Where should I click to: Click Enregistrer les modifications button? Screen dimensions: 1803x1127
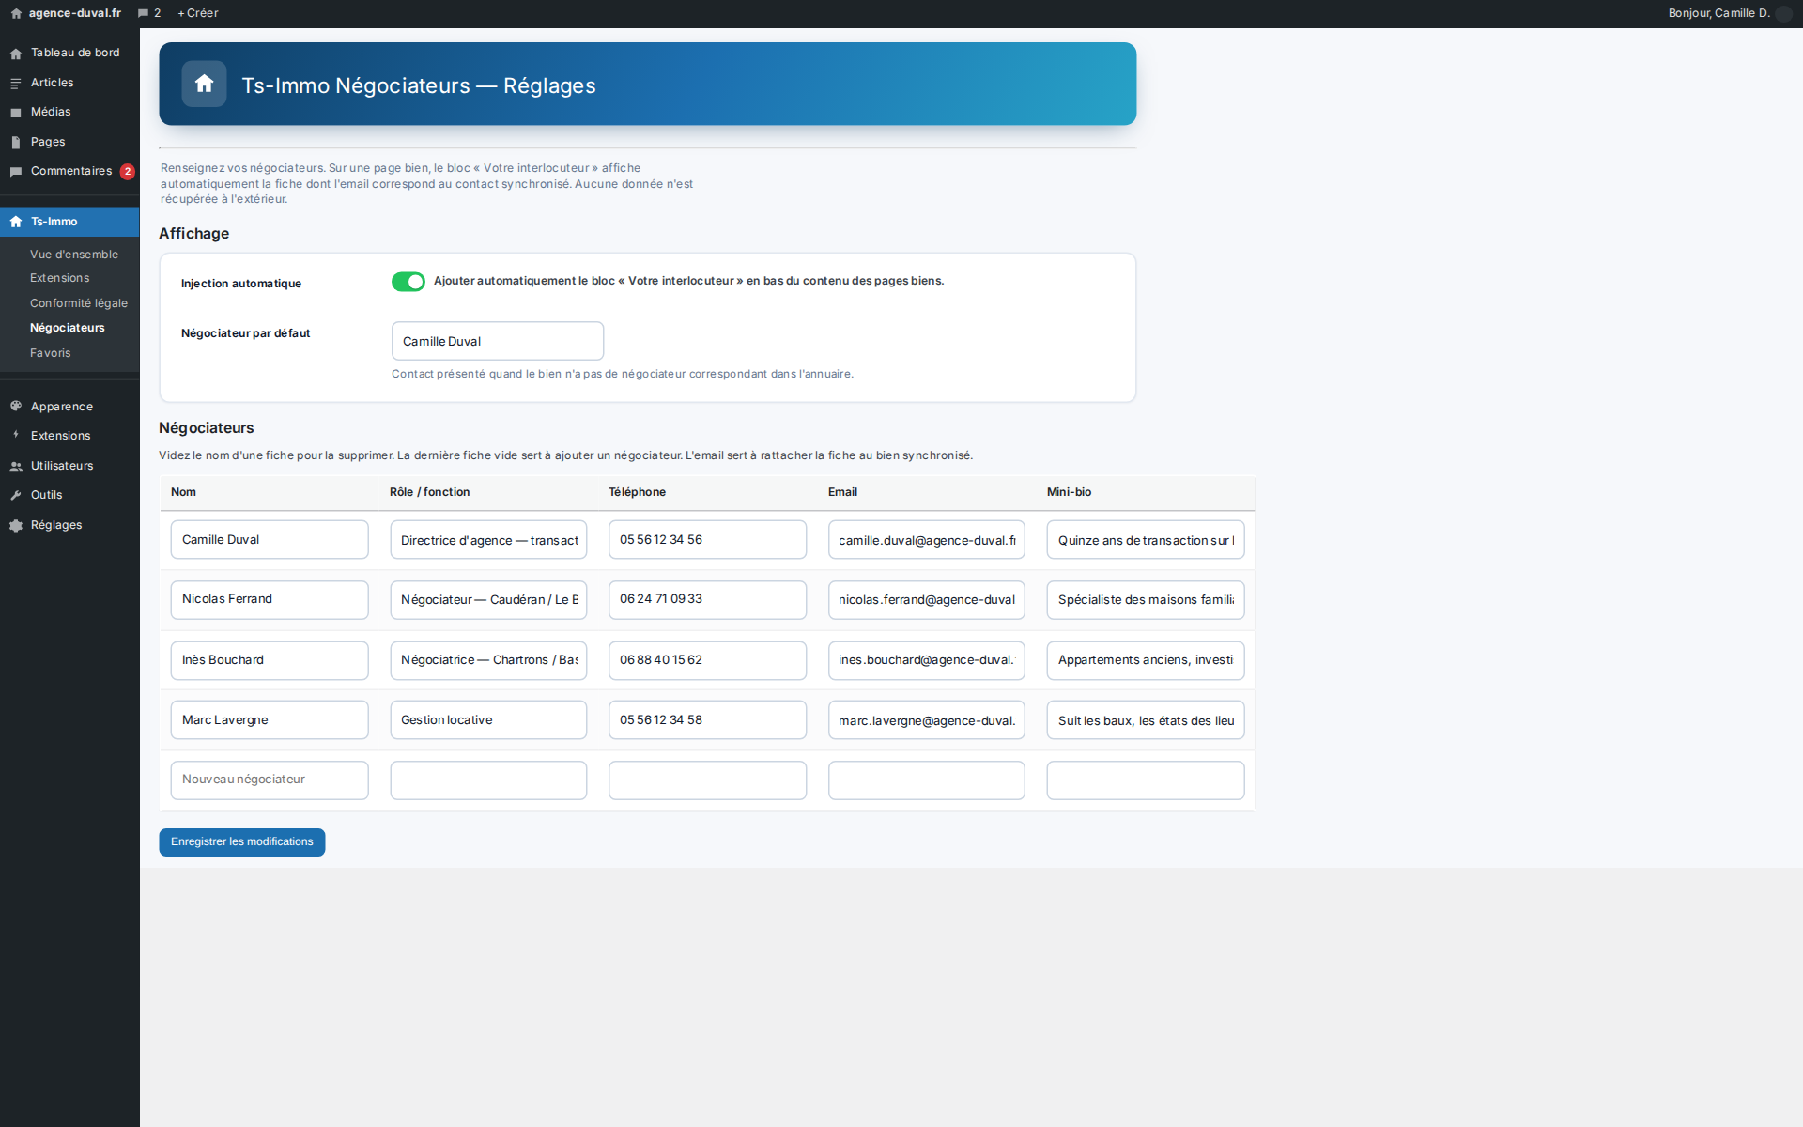pos(242,842)
